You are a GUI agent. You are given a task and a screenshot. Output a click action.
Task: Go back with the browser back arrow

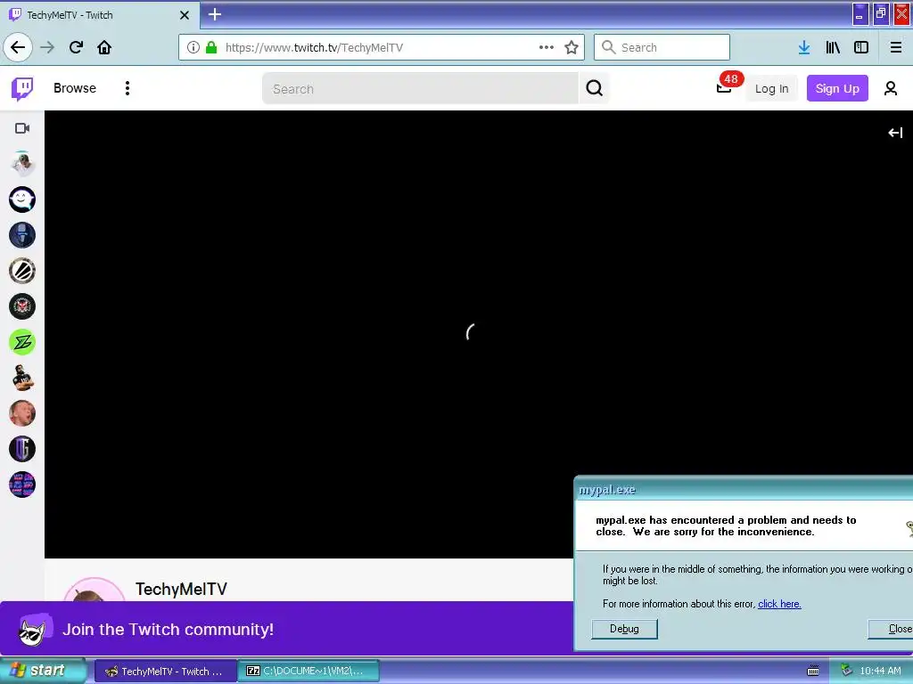click(18, 47)
